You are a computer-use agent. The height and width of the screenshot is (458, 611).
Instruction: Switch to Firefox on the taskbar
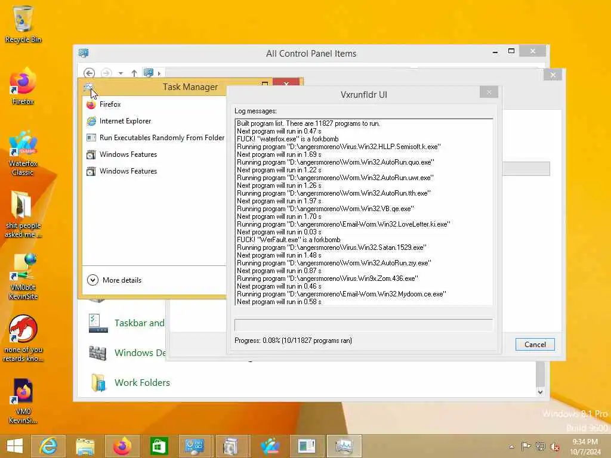[122, 446]
